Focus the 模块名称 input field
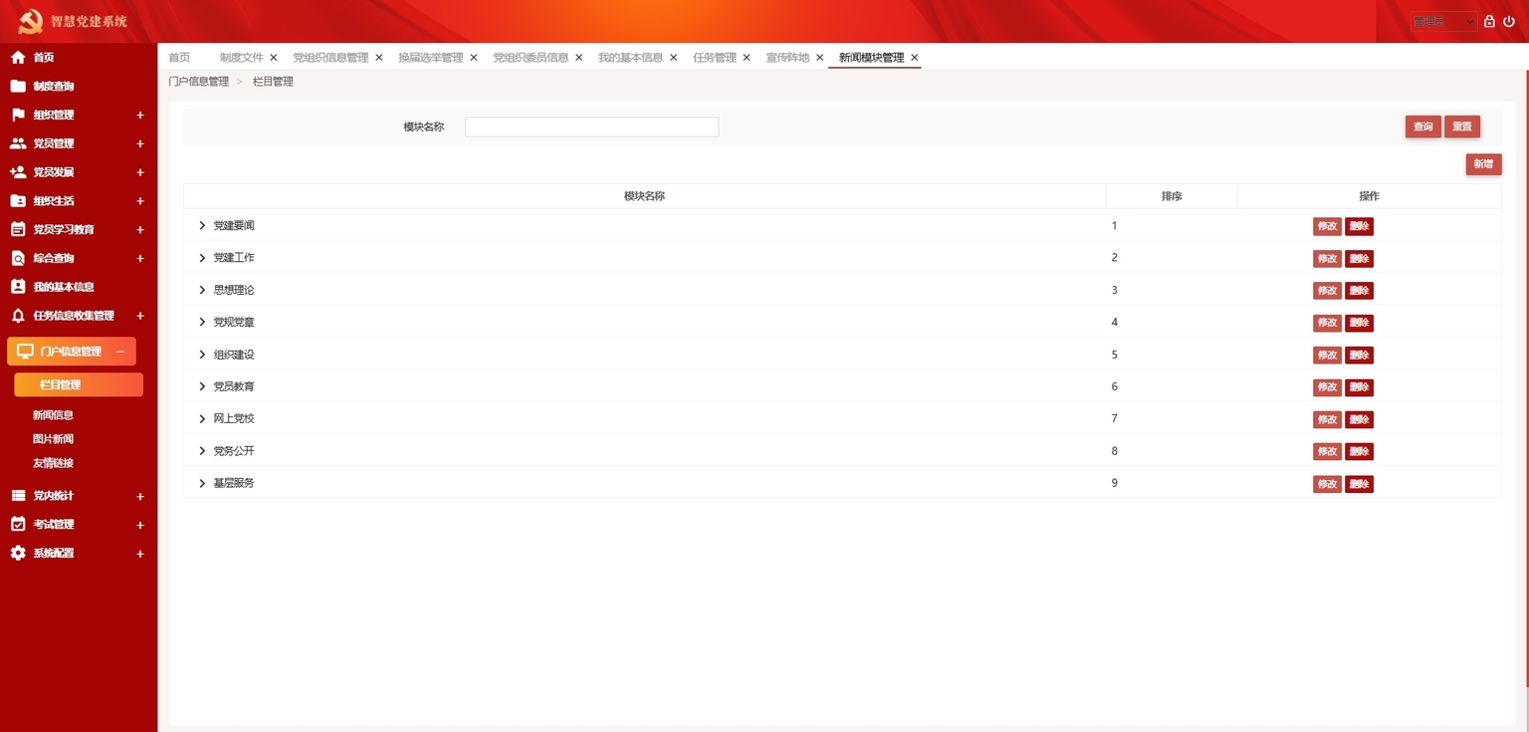This screenshot has width=1529, height=732. [591, 126]
